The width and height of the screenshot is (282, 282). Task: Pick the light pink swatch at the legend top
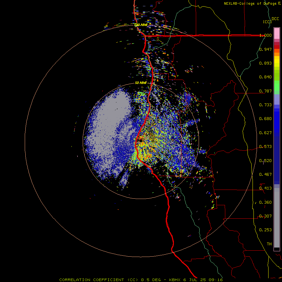(x=277, y=33)
